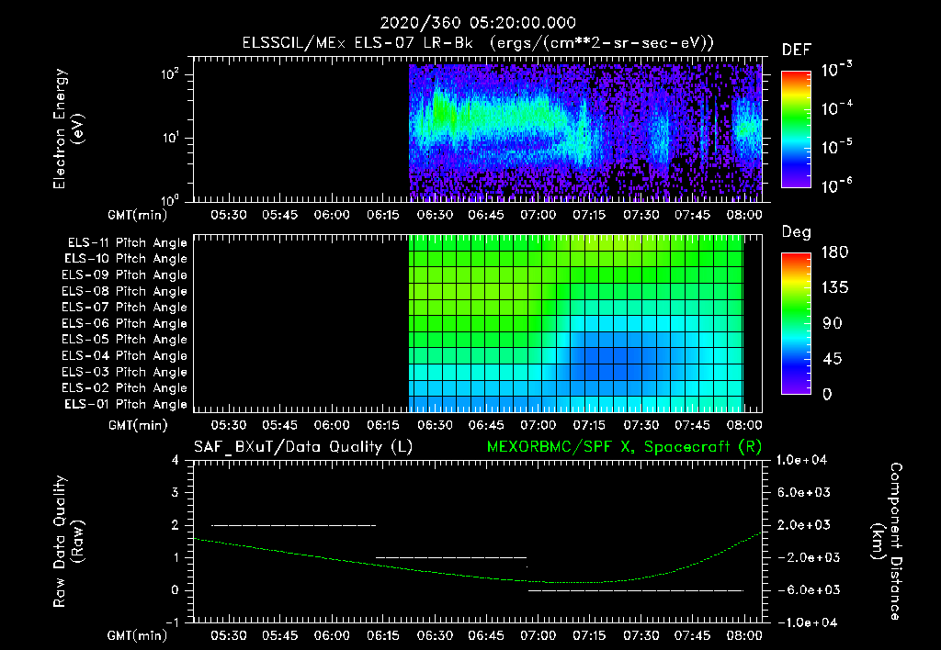Viewport: 941px width, 650px height.
Task: Select the ELS-08 Pitch Angle row label
Action: coord(125,291)
